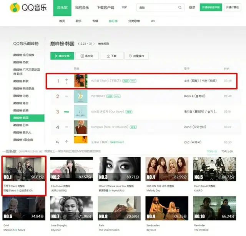Image resolution: width=246 pixels, height=236 pixels.
Task: Select 巅峰榜·流行指数 in the sidebar
Action: point(24,55)
